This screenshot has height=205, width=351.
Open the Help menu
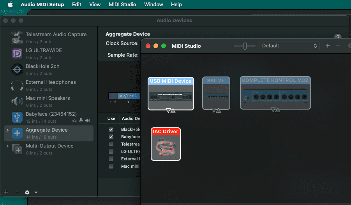click(x=176, y=4)
